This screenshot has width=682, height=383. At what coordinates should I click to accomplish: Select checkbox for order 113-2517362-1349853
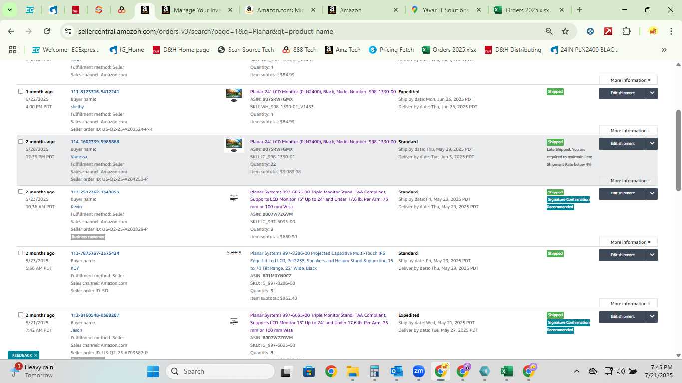[21, 191]
